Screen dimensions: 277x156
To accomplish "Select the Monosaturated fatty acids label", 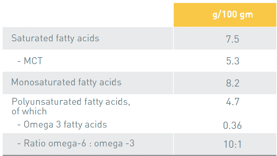I will (66, 82).
